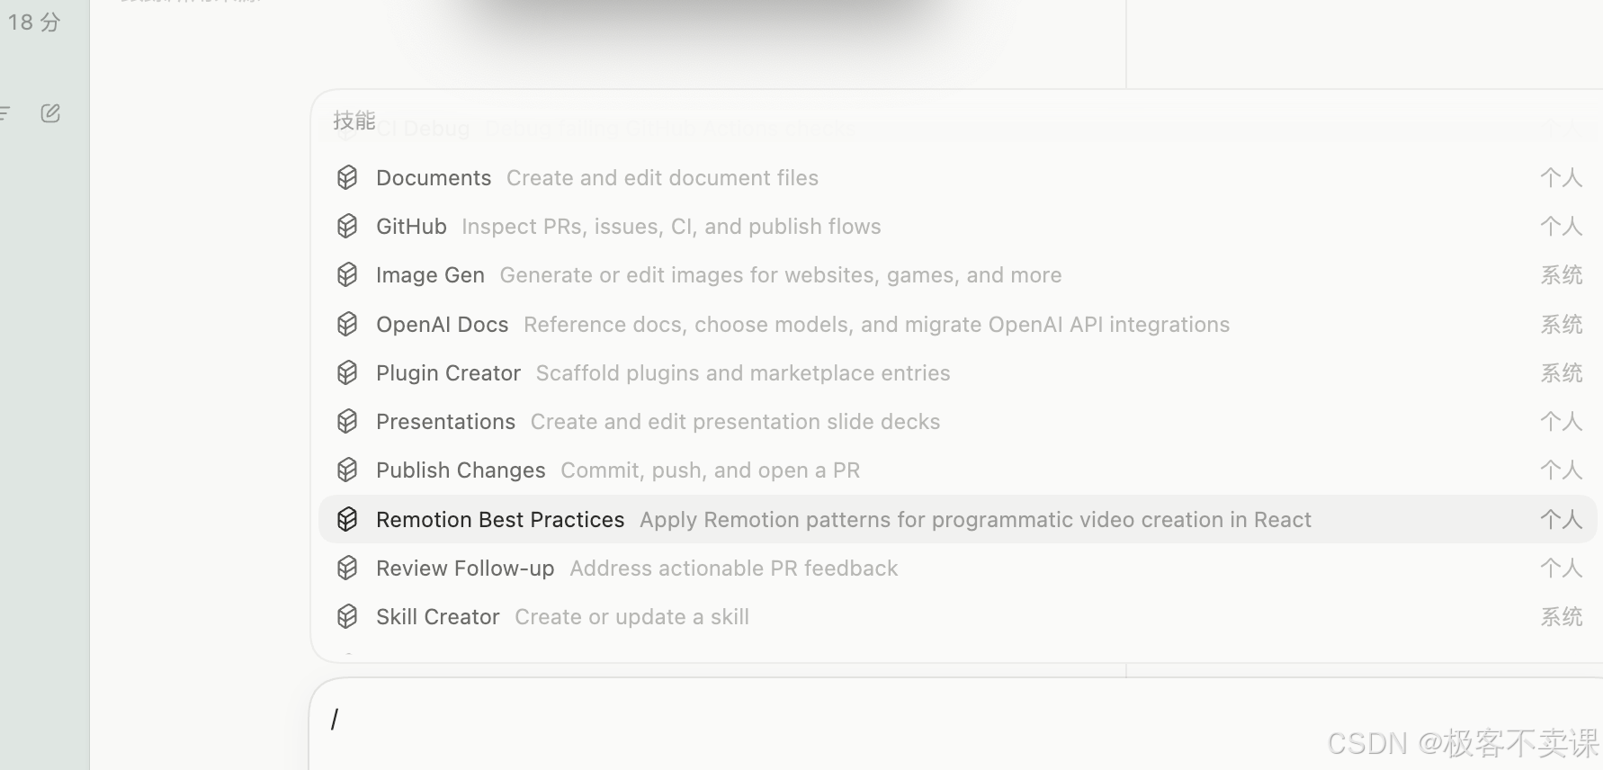Click the Remotion Best Practices cube icon
The width and height of the screenshot is (1603, 770).
click(x=347, y=519)
